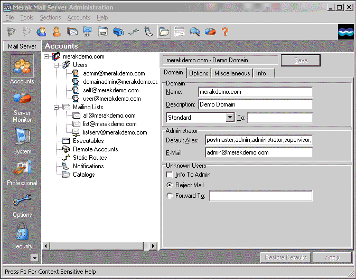Click the pie chart toolbar icon
The width and height of the screenshot is (356, 279).
tap(210, 32)
